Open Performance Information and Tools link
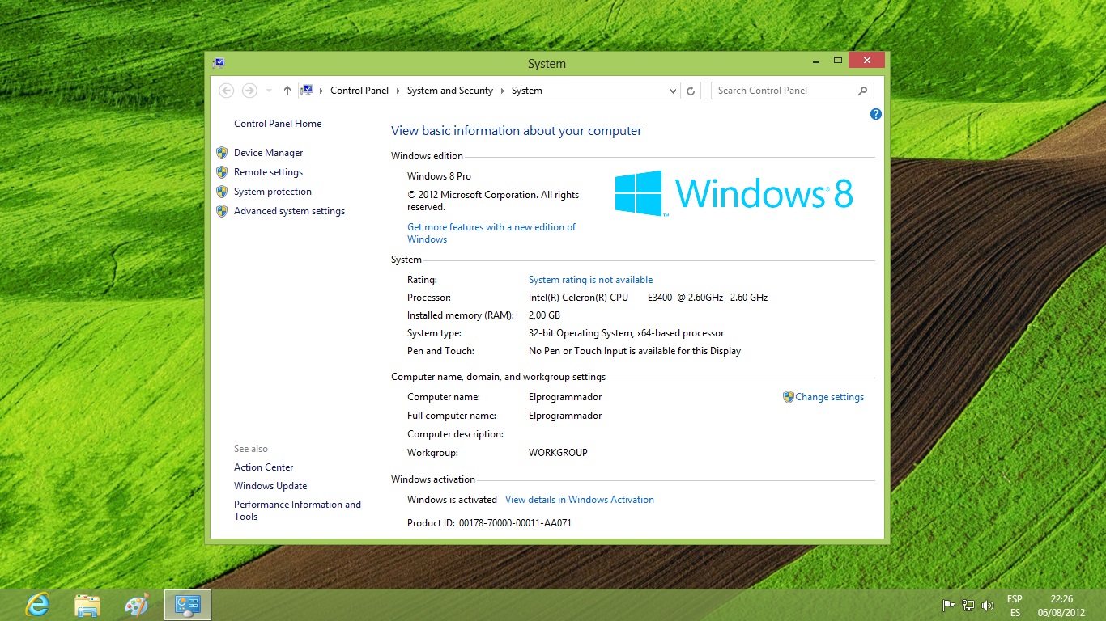 (x=298, y=510)
